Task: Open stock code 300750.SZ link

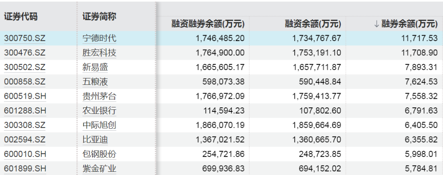Action: (25, 39)
